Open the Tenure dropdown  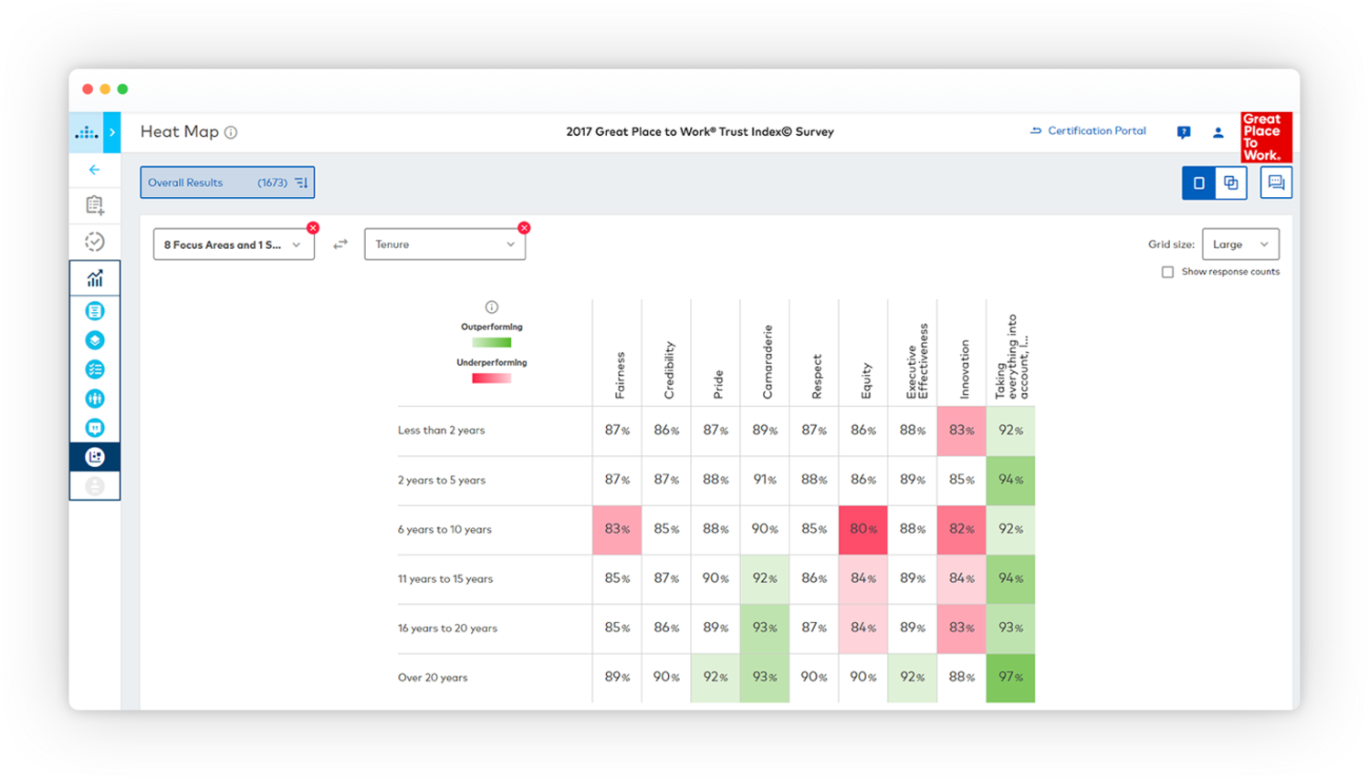[x=444, y=244]
